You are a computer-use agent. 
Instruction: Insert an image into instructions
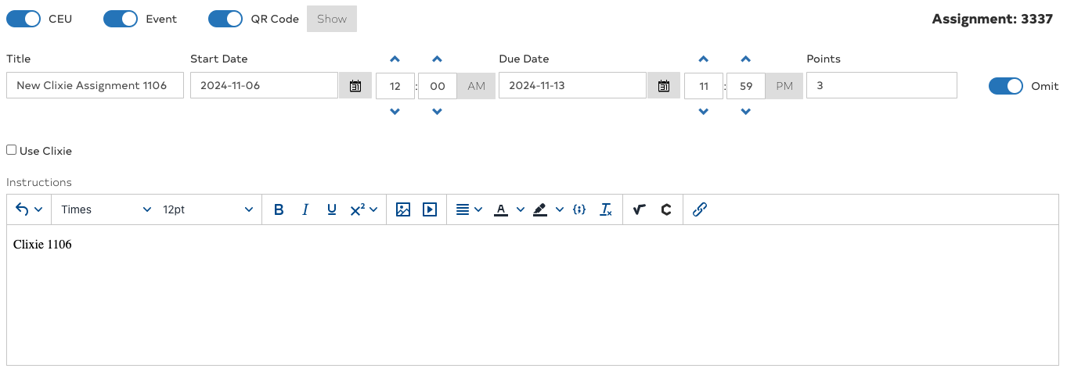point(403,209)
